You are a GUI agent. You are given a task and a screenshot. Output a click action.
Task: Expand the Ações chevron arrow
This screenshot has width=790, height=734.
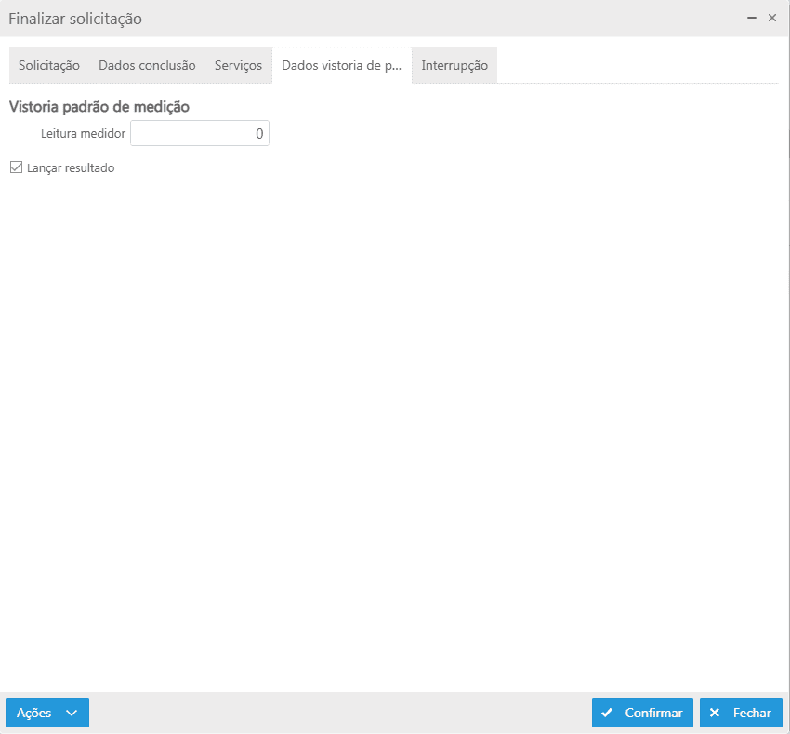click(72, 713)
